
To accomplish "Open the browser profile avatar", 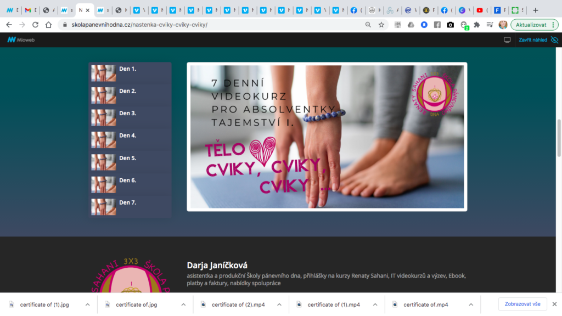I will (503, 25).
